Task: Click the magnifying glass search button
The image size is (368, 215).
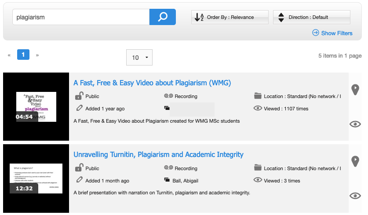Action: pyautogui.click(x=162, y=17)
